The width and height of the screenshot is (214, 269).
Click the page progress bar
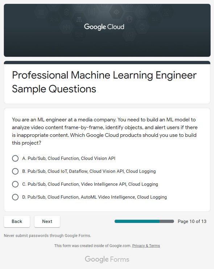pos(144,221)
